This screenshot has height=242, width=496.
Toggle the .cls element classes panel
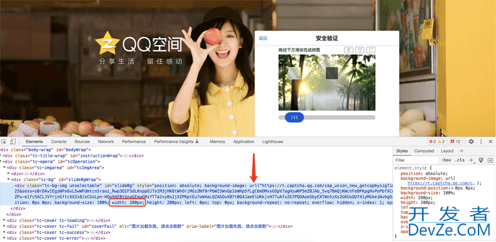(459, 160)
